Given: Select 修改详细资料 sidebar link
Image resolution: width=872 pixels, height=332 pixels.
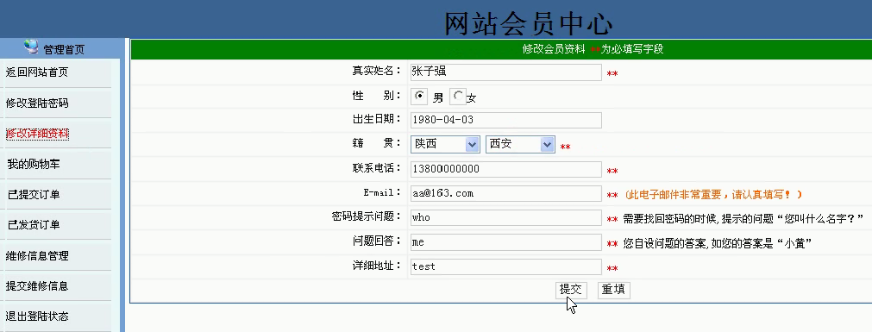Looking at the screenshot, I should 37,134.
